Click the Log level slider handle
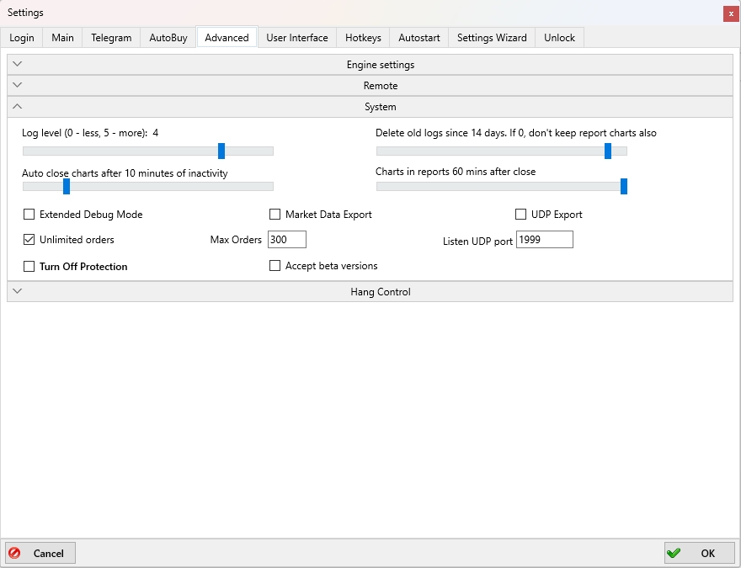The image size is (741, 568). [x=221, y=151]
